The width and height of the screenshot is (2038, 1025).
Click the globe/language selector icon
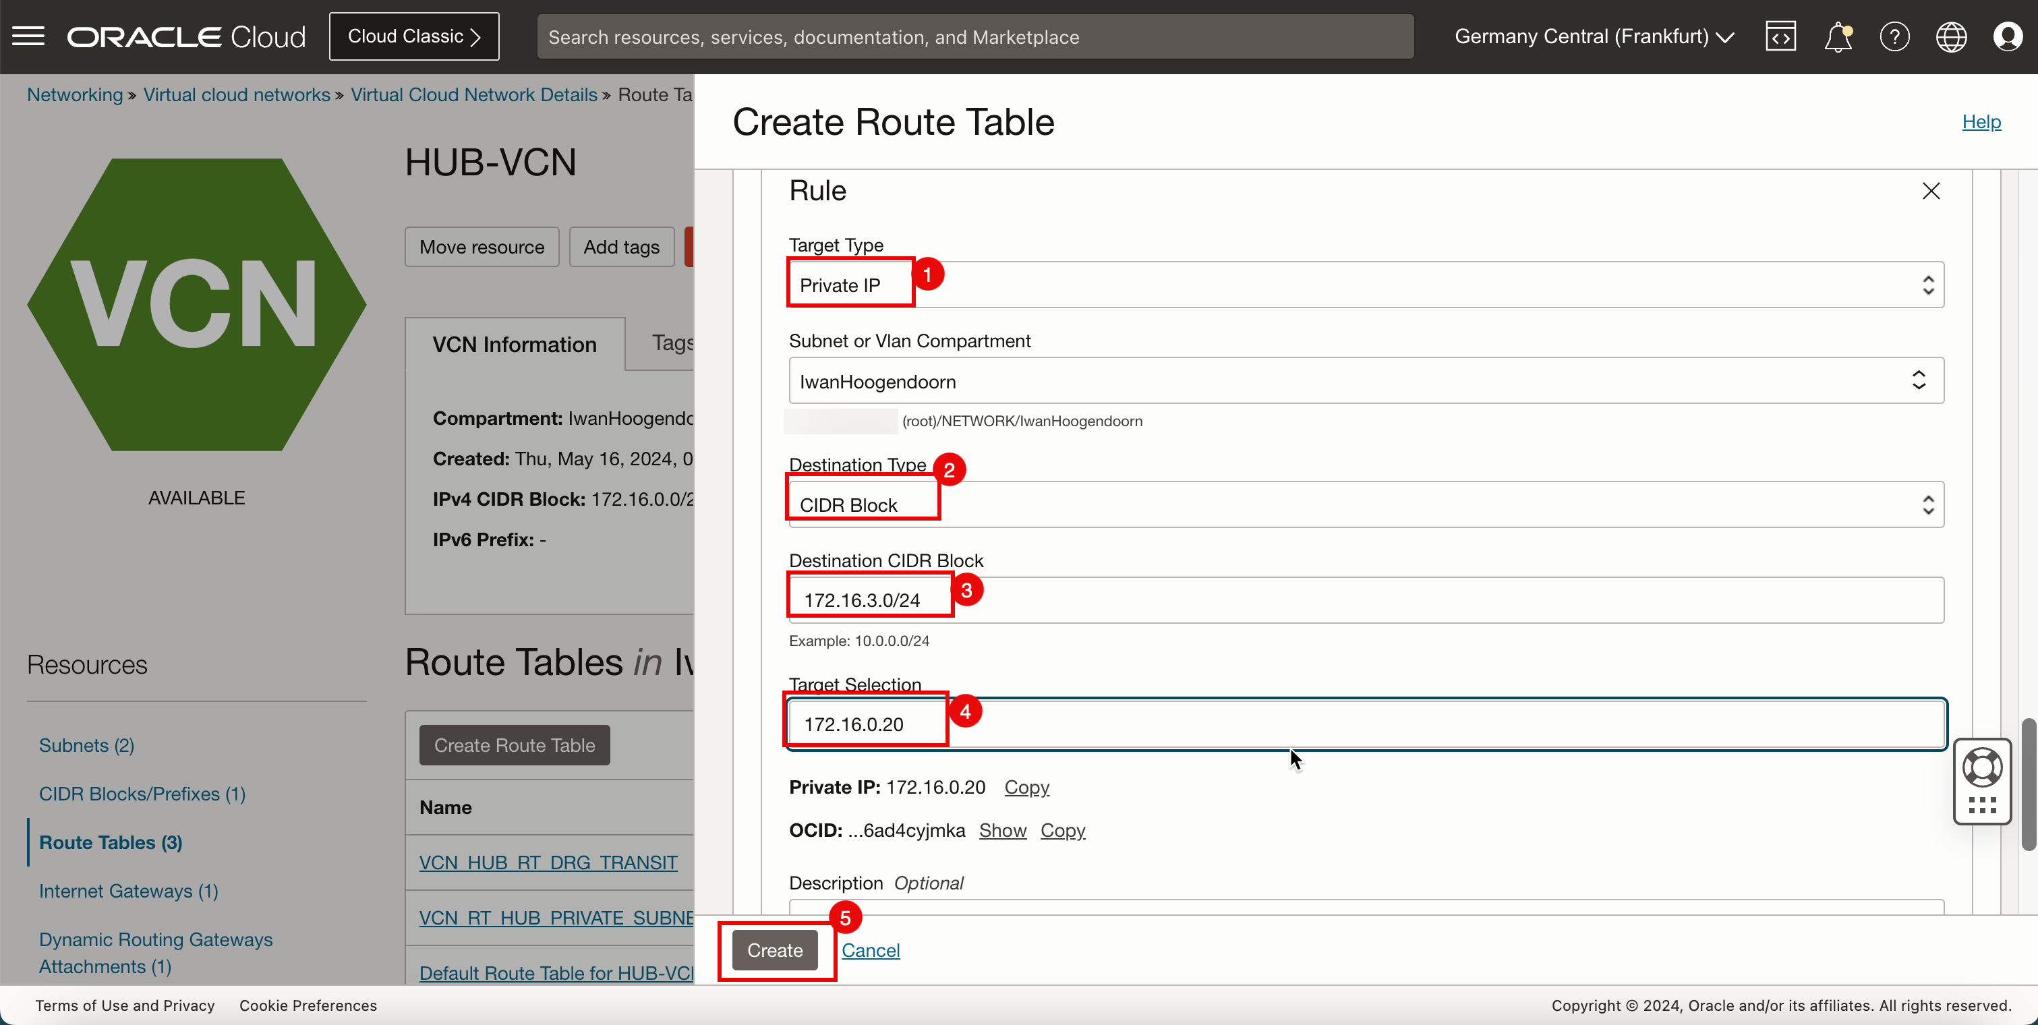1949,36
